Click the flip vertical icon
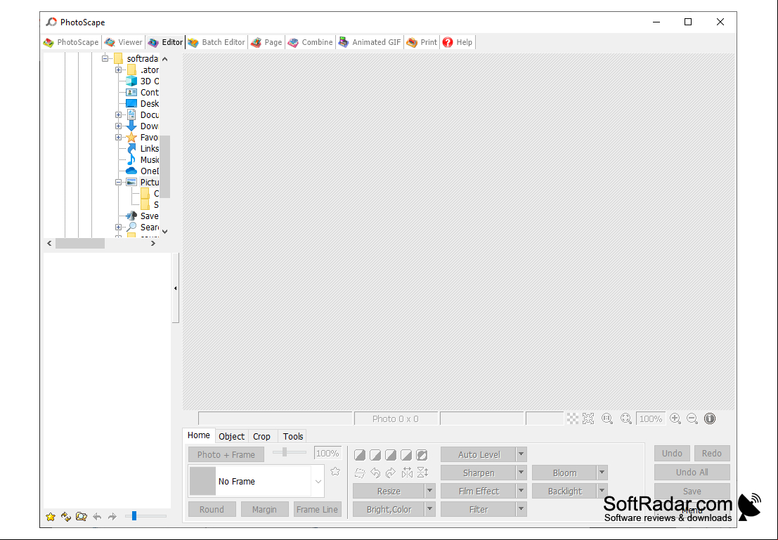The height and width of the screenshot is (540, 778). click(422, 473)
